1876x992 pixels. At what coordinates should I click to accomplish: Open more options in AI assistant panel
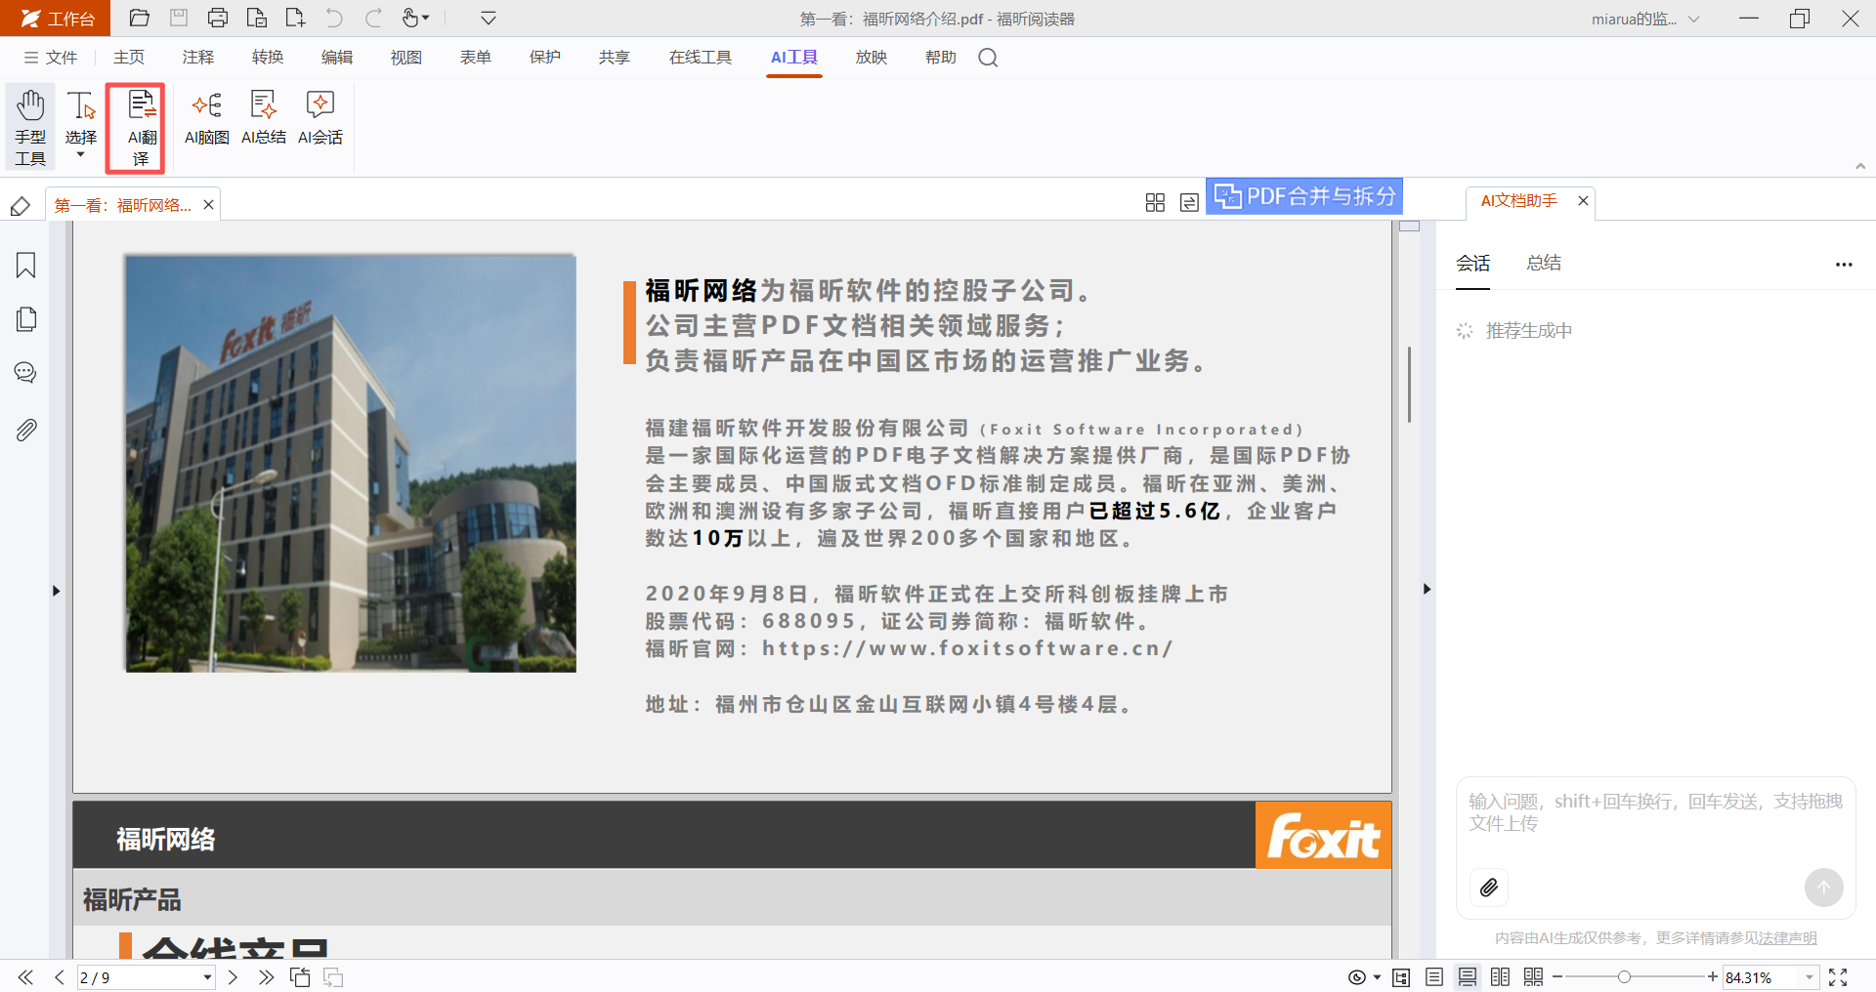[1844, 265]
